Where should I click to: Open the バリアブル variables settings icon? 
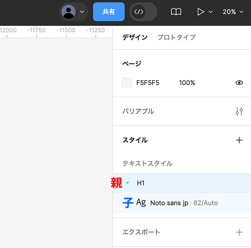pos(239,111)
